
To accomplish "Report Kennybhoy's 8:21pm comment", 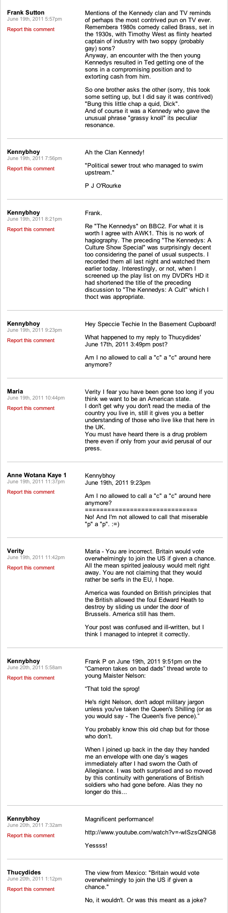I will [x=30, y=229].
